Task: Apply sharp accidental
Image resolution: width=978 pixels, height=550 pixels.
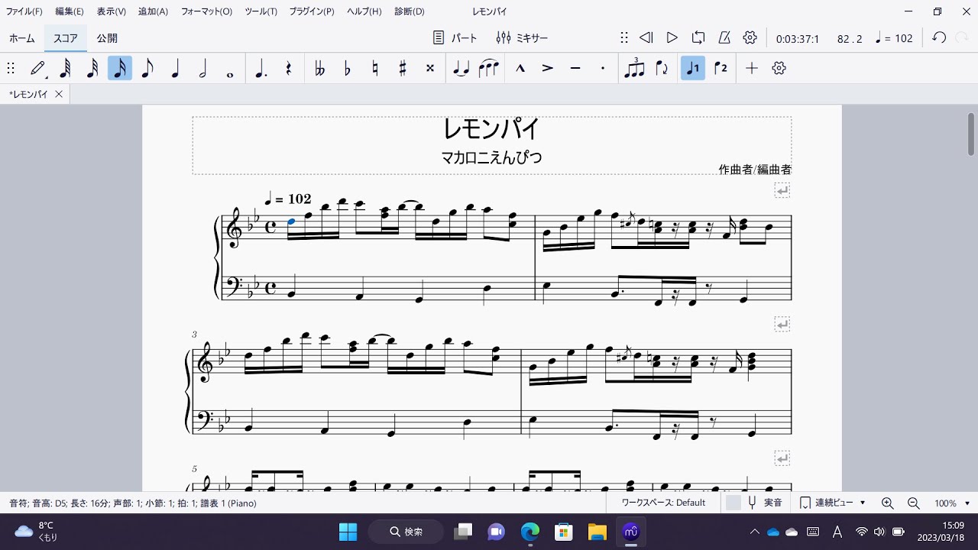Action: click(x=403, y=68)
